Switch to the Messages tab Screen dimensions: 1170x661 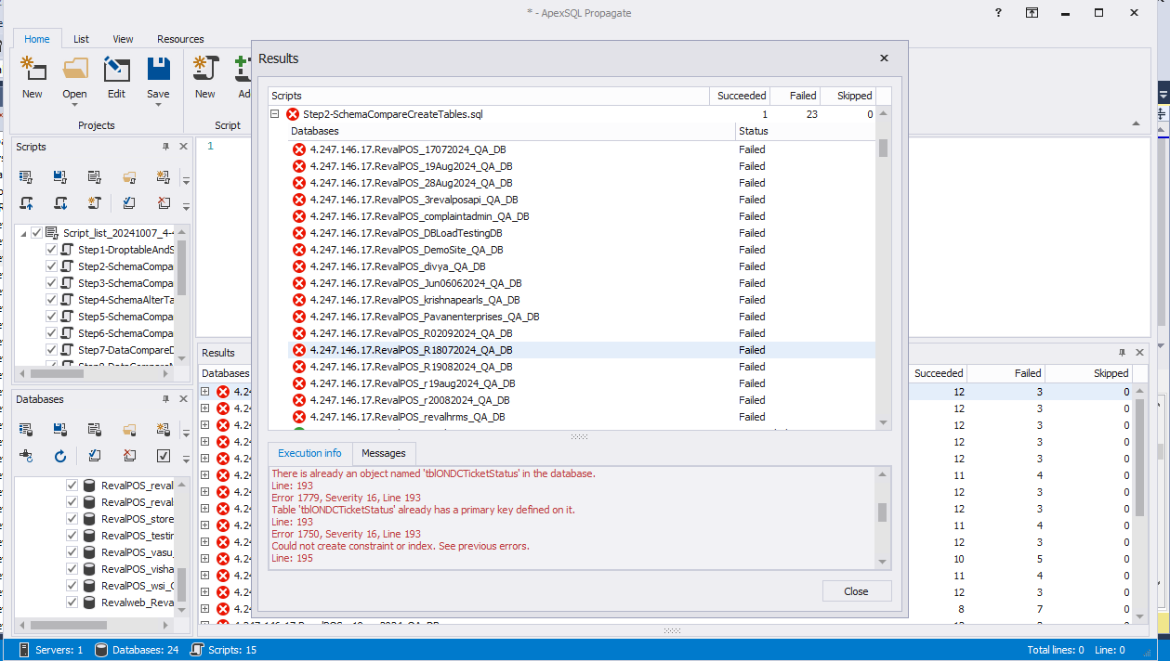383,453
